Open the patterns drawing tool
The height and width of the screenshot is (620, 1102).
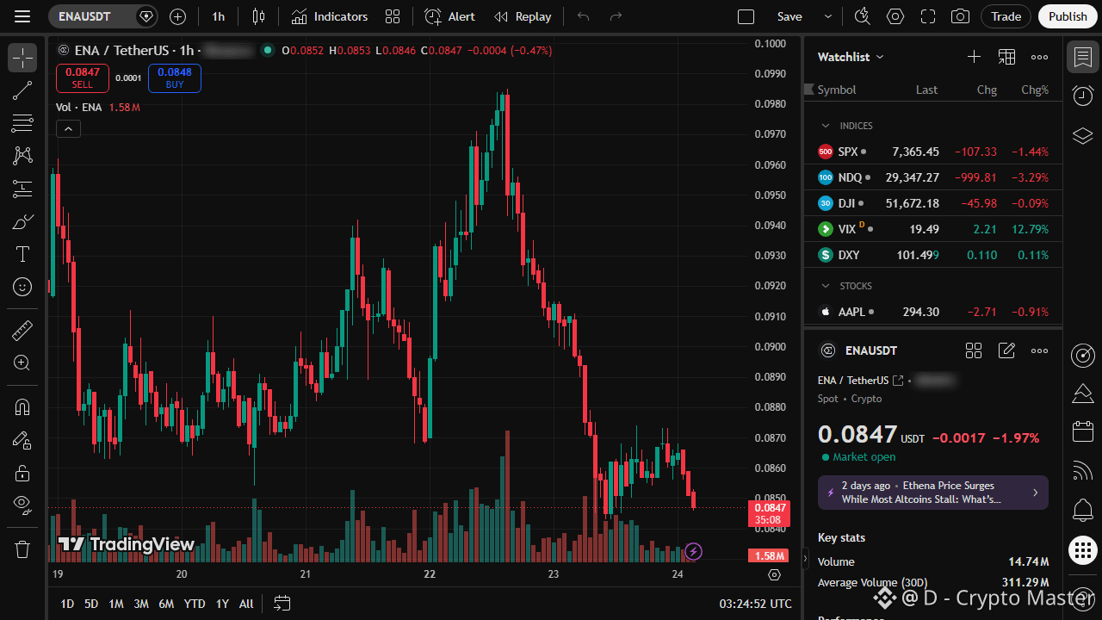[x=22, y=156]
